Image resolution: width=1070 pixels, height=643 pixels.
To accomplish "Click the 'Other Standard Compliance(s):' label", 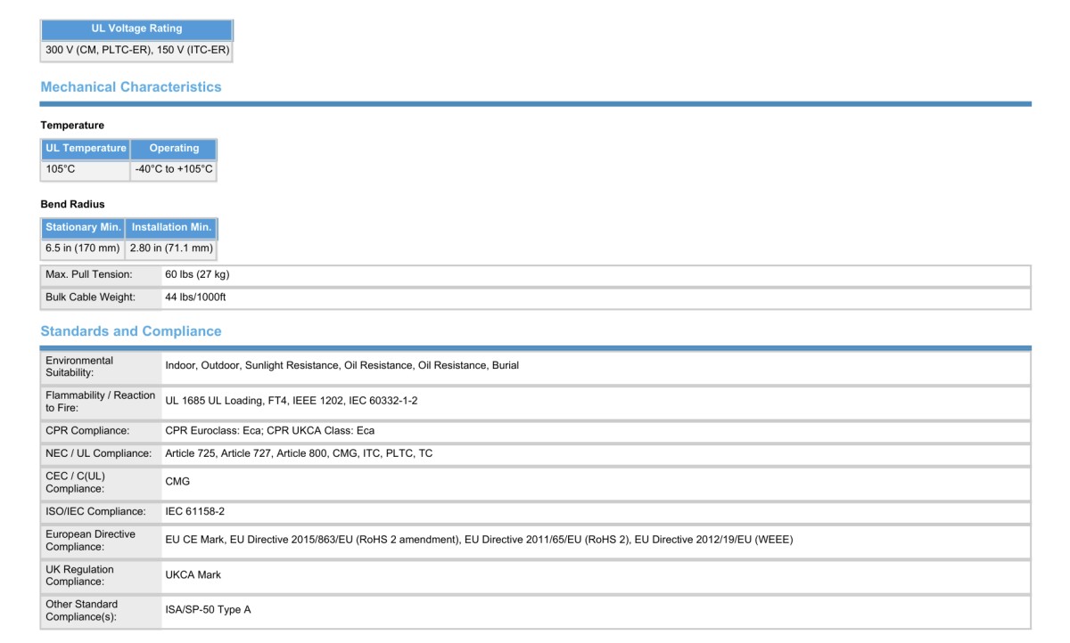I will click(x=82, y=611).
